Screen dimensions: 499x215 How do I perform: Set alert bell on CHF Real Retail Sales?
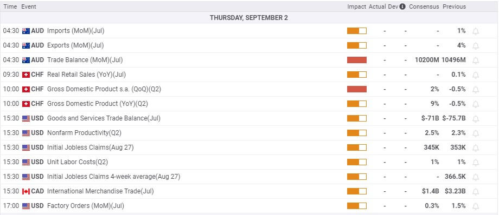[x=476, y=75]
